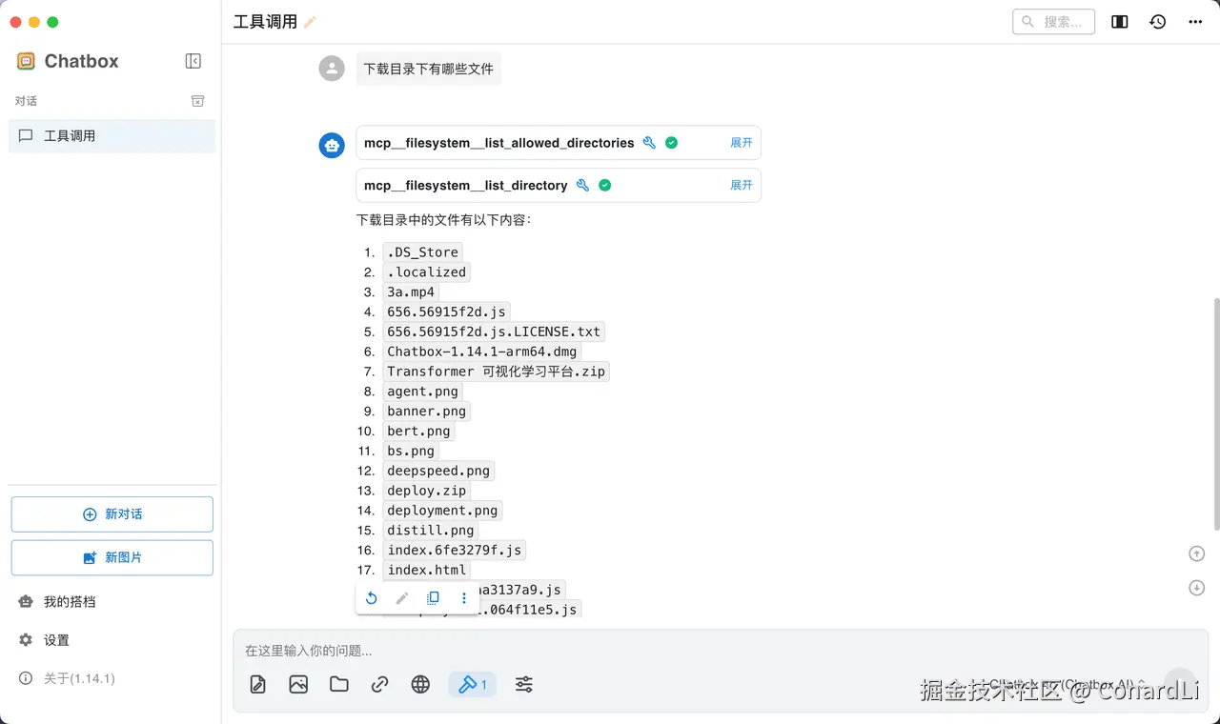Open the message's vertical-dots menu
This screenshot has width=1220, height=724.
coord(464,598)
